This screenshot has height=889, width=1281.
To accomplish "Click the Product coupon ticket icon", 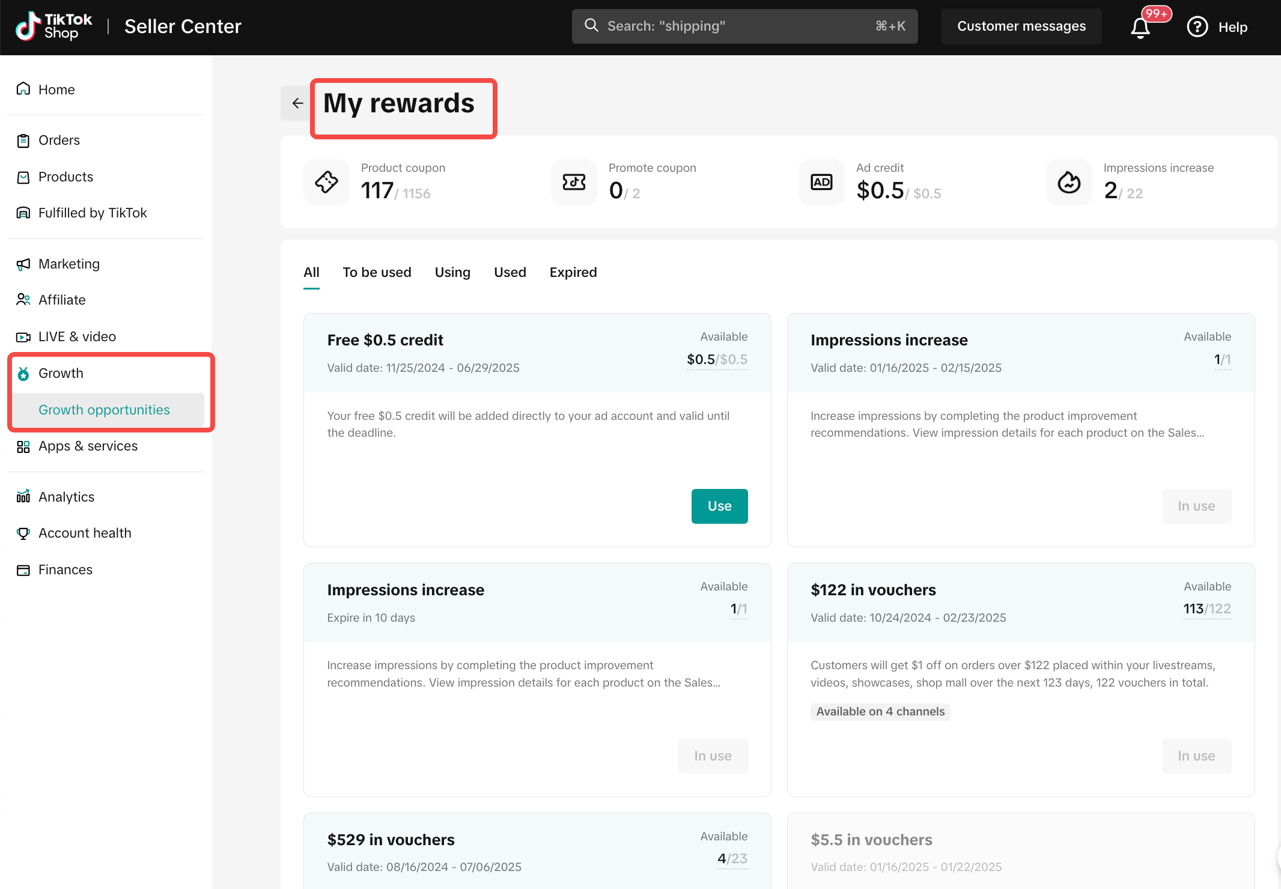I will pos(326,182).
